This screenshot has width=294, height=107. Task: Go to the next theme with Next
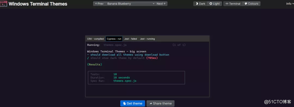(161, 4)
